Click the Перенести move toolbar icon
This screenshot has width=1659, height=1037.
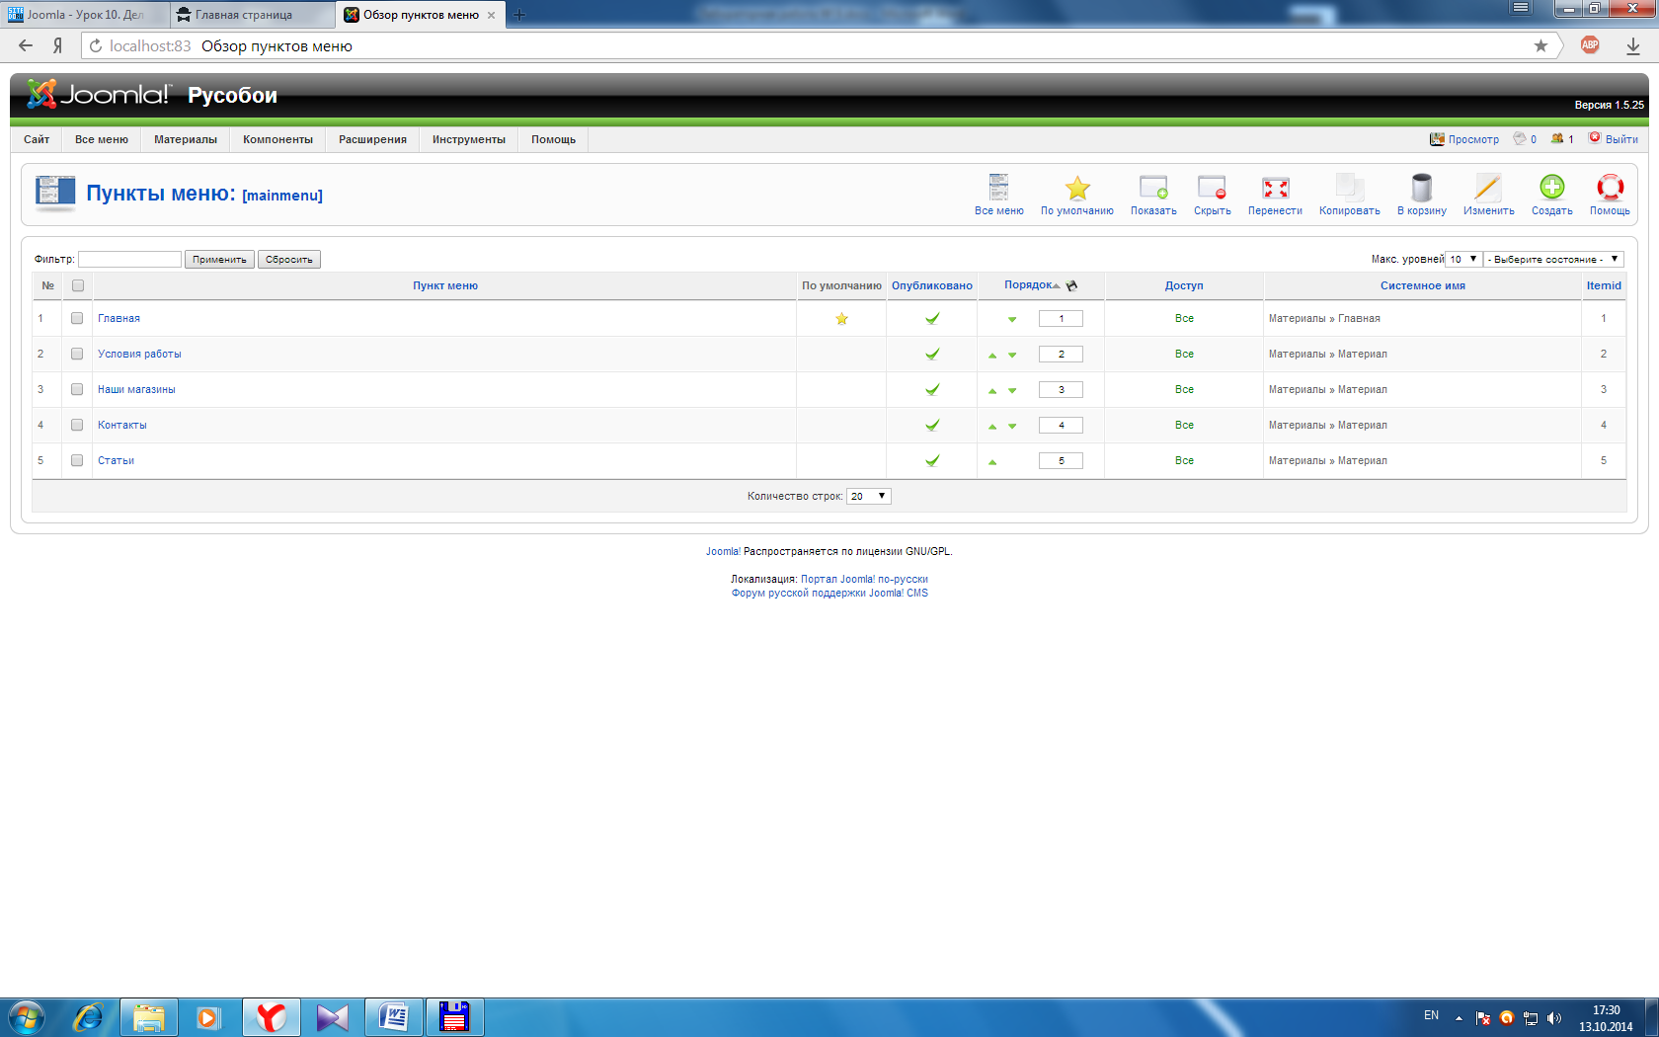coord(1275,195)
